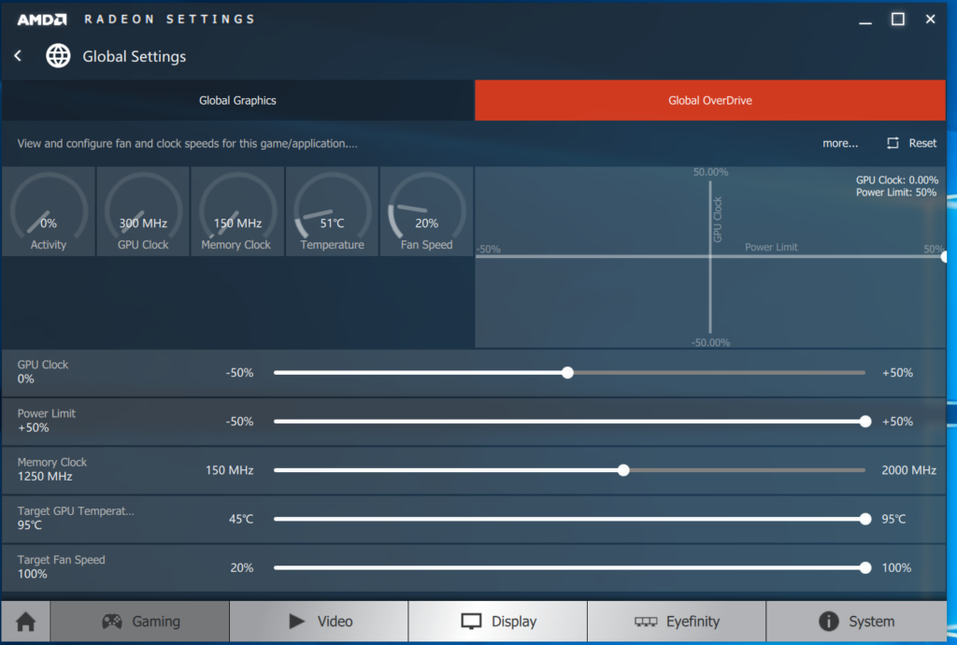The width and height of the screenshot is (957, 645).
Task: Click the 45°C minimum label
Action: click(241, 520)
